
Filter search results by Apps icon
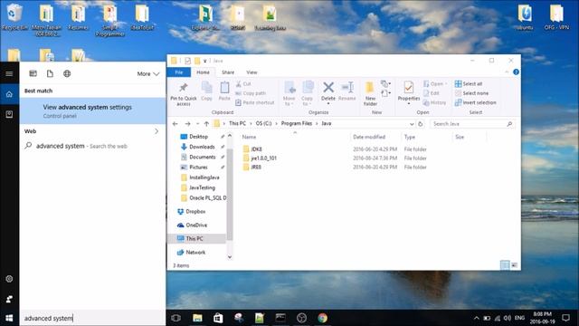33,73
